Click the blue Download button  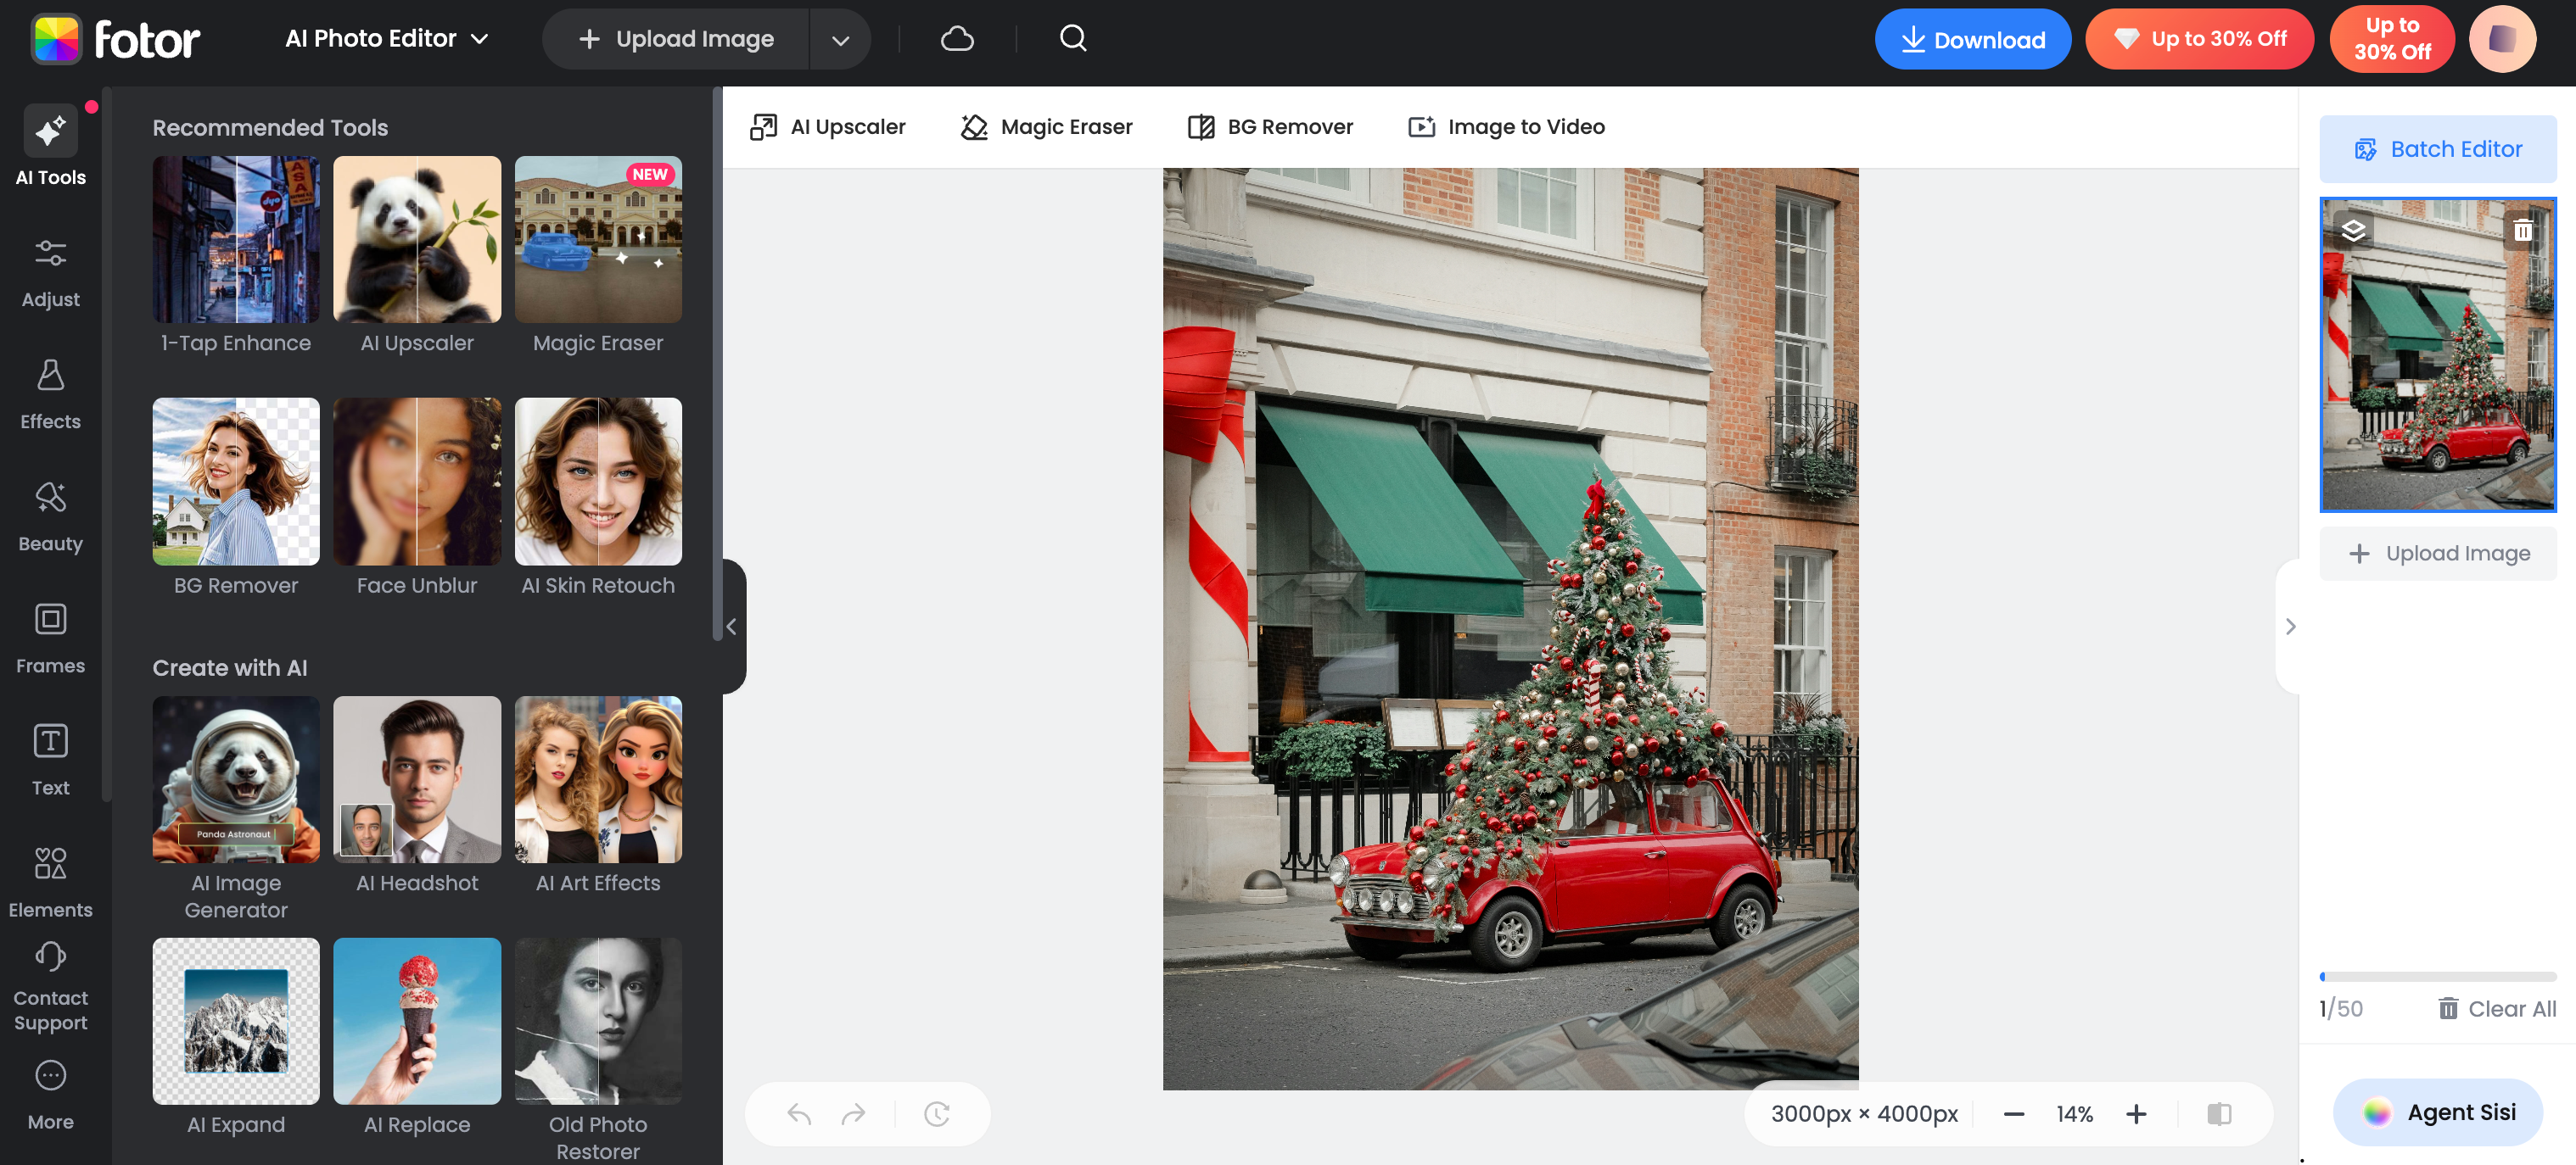[1971, 39]
